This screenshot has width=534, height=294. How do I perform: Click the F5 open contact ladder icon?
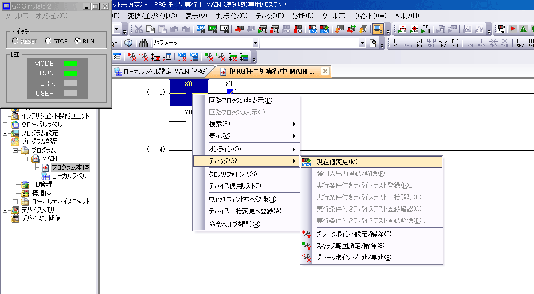[x=396, y=43]
